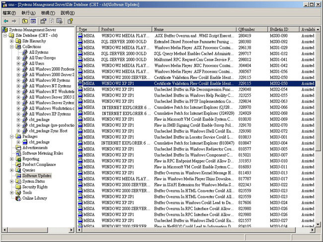
Task: Click the Packages folder icon
Action: [x=18, y=136]
